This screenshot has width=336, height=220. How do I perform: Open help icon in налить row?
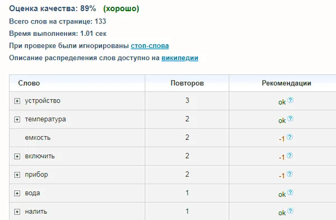tap(290, 211)
